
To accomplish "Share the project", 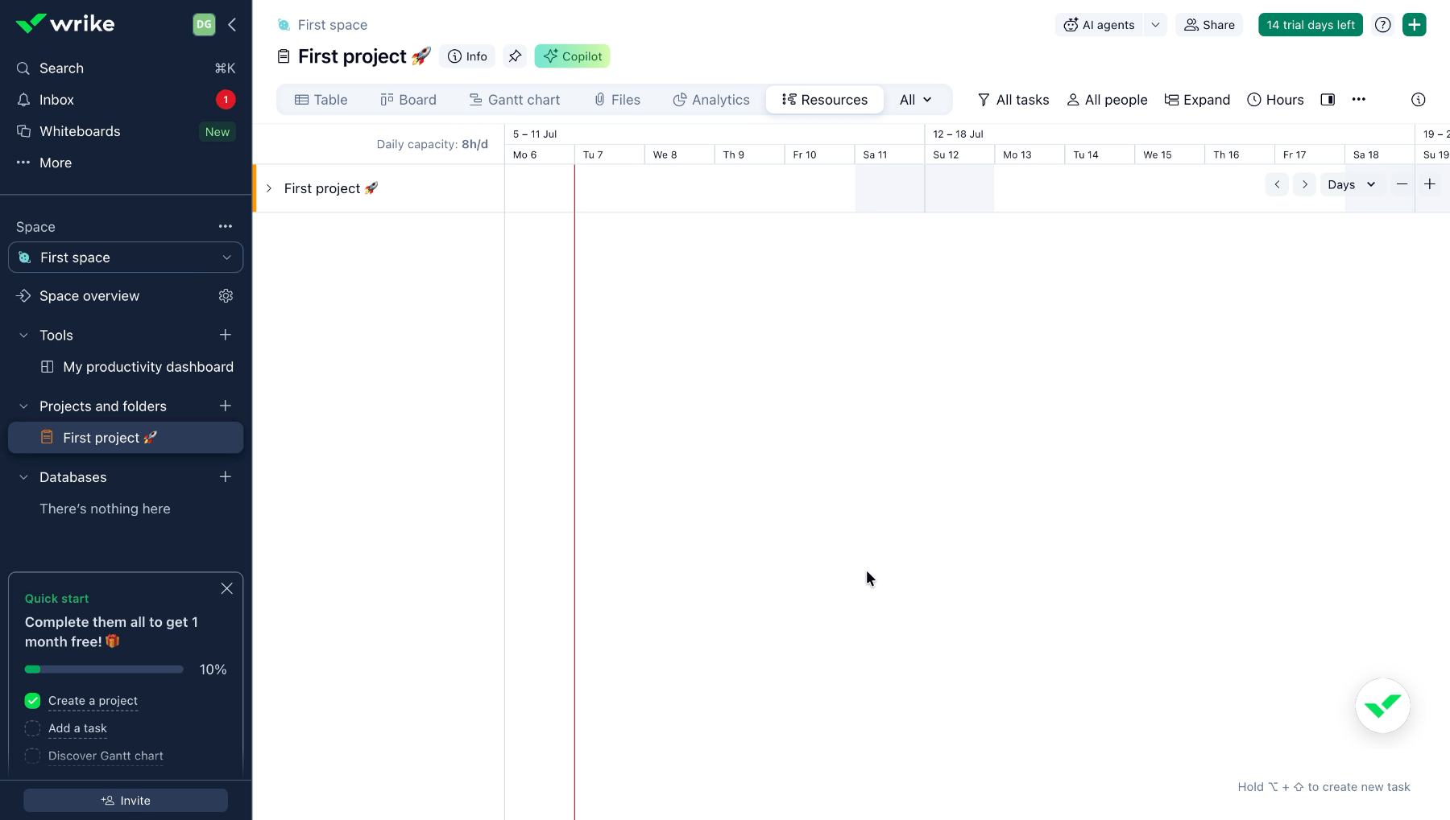I will click(x=1209, y=25).
